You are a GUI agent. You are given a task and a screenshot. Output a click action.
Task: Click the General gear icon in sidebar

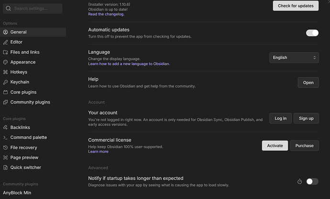pyautogui.click(x=6, y=32)
